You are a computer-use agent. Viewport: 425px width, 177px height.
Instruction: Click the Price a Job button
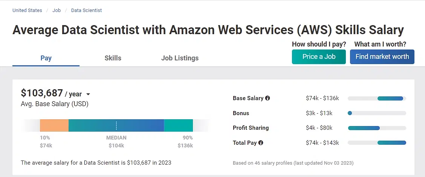[319, 57]
